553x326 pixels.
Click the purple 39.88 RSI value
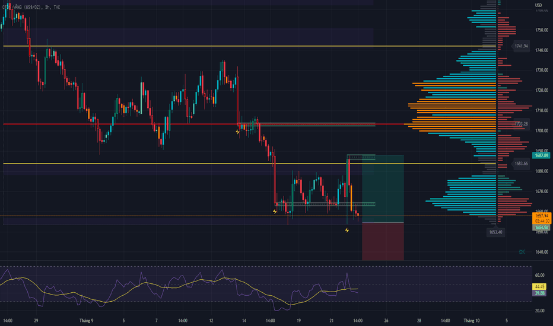(x=539, y=293)
